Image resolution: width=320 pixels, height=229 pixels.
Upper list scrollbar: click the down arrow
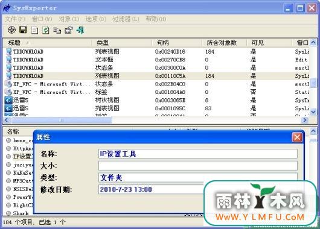pyautogui.click(x=313, y=112)
